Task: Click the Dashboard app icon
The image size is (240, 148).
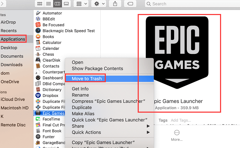Action: 38,78
